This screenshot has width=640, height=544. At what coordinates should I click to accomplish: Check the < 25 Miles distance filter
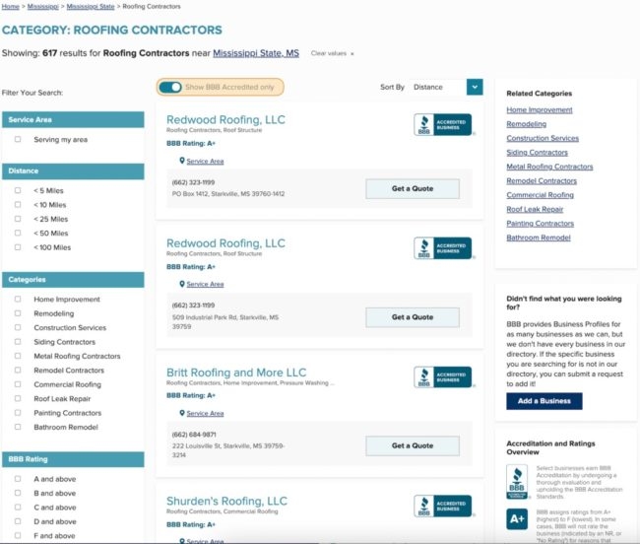coord(18,219)
